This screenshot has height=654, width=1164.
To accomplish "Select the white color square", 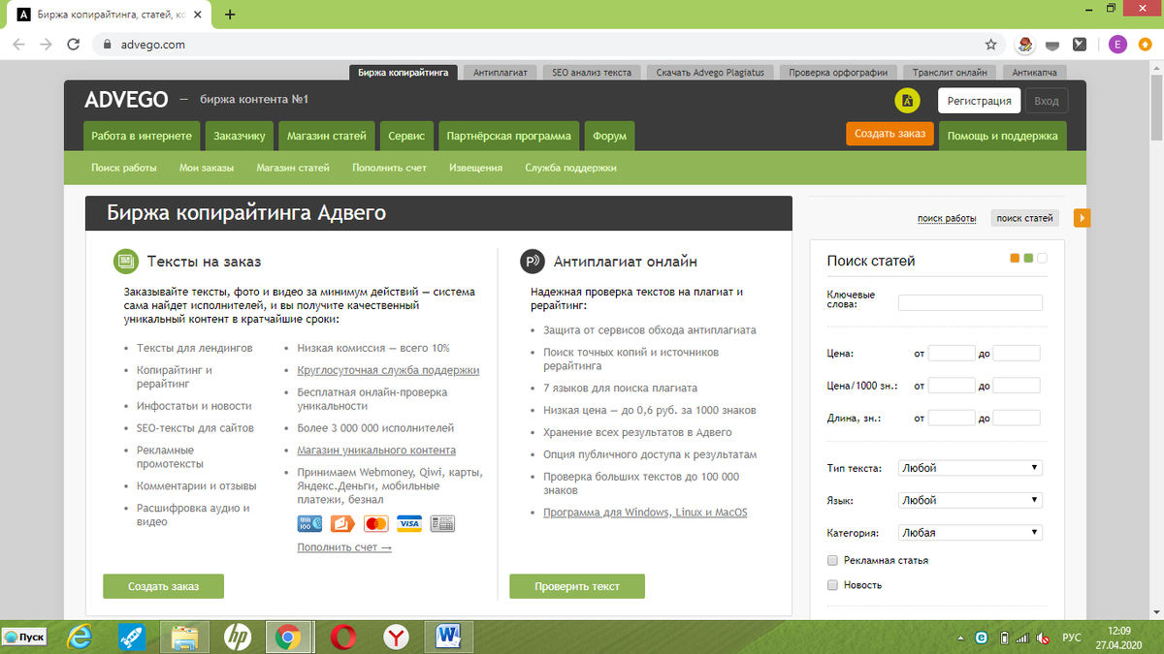I will [1043, 258].
